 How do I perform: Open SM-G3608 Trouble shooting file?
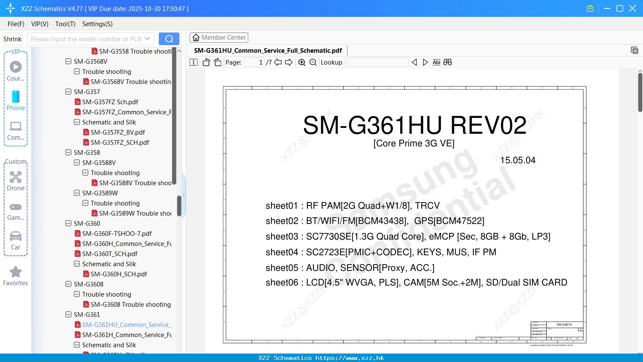coord(127,304)
